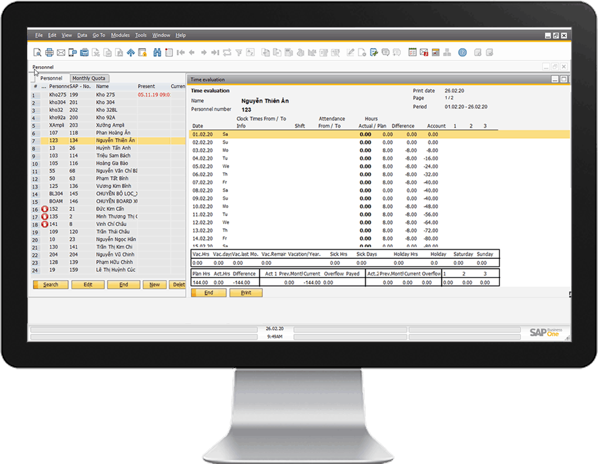This screenshot has width=598, height=464.
Task: Click Plan Hrs value 144.00
Action: tap(201, 282)
